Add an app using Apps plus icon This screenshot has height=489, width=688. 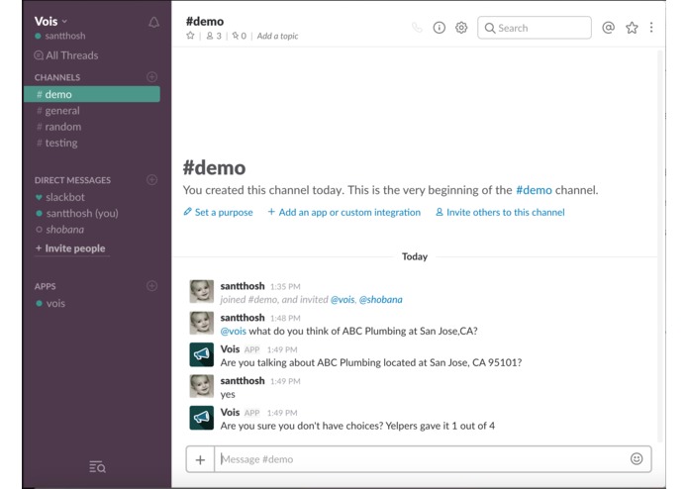pyautogui.click(x=151, y=286)
